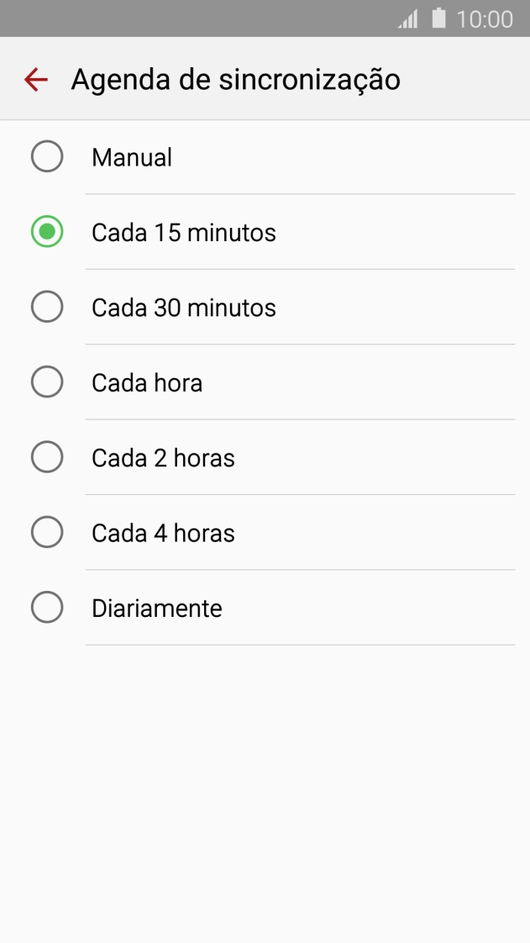Enable the Cada hora radio button
Screen dimensions: 530x943
[47, 382]
